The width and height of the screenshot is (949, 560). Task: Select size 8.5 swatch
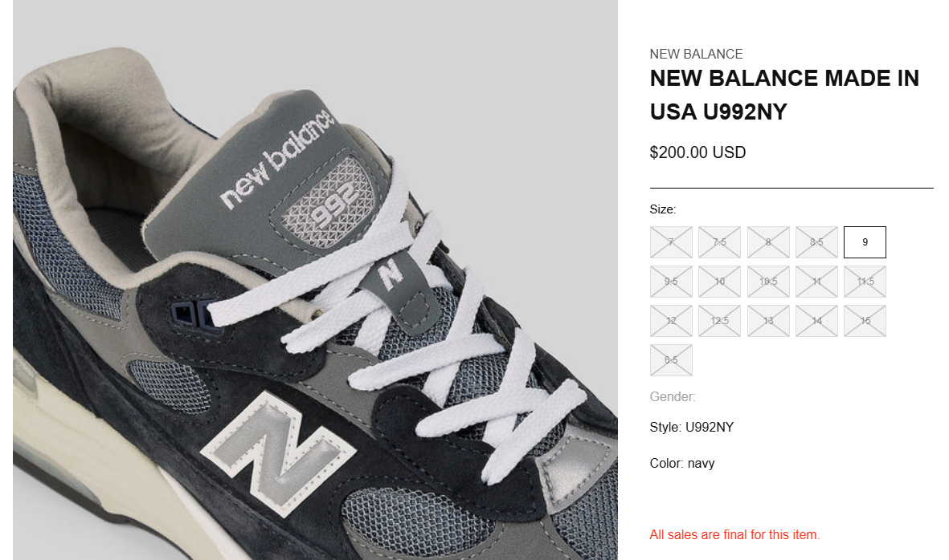(x=816, y=242)
